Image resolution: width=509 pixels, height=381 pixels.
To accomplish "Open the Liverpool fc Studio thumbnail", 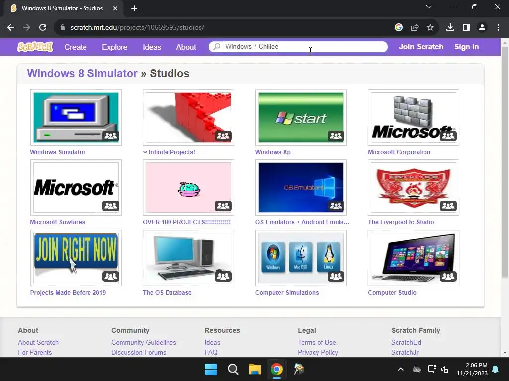I will click(413, 187).
